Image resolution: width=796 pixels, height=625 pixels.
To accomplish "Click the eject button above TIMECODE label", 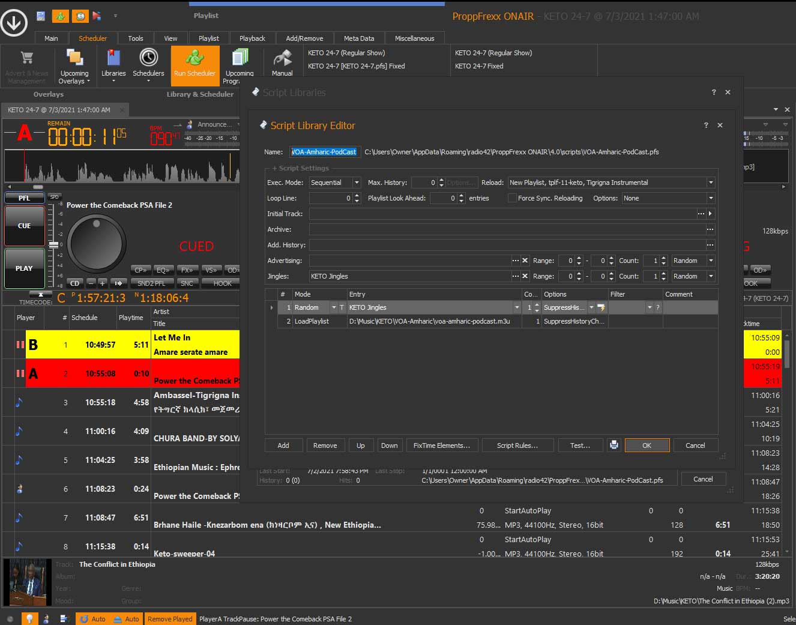I will click(x=41, y=294).
